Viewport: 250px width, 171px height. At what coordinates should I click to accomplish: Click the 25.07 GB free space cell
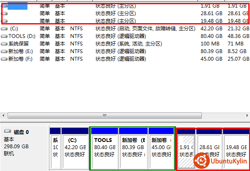[239, 59]
